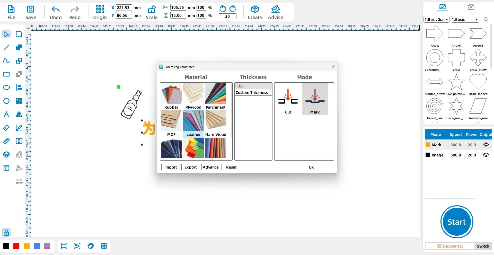This screenshot has width=494, height=255.
Task: Select the rectangle tool
Action: (x=6, y=74)
